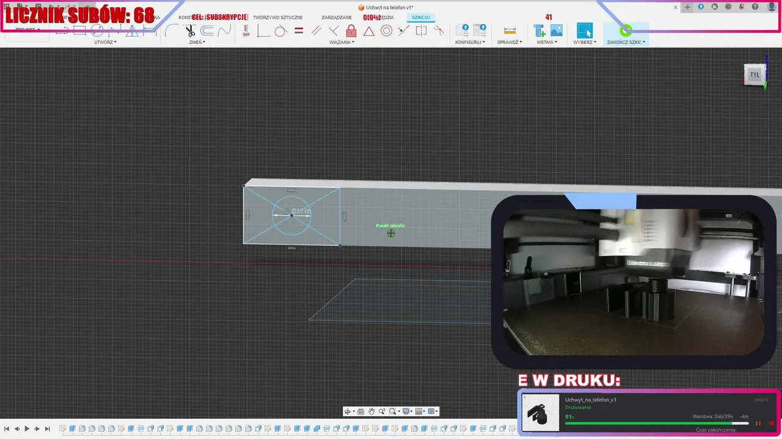
Task: Expand the ZMIEŃ dropdown menu
Action: tap(197, 42)
